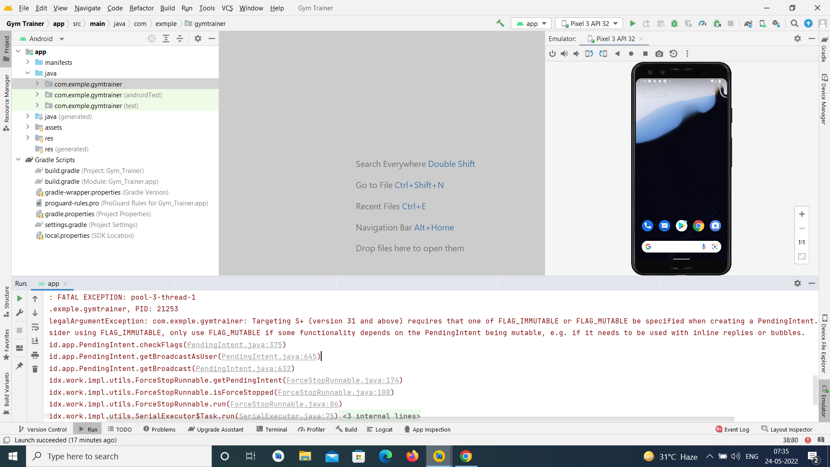Rerun app in Run panel
Screen dimensions: 830x467
tap(19, 298)
